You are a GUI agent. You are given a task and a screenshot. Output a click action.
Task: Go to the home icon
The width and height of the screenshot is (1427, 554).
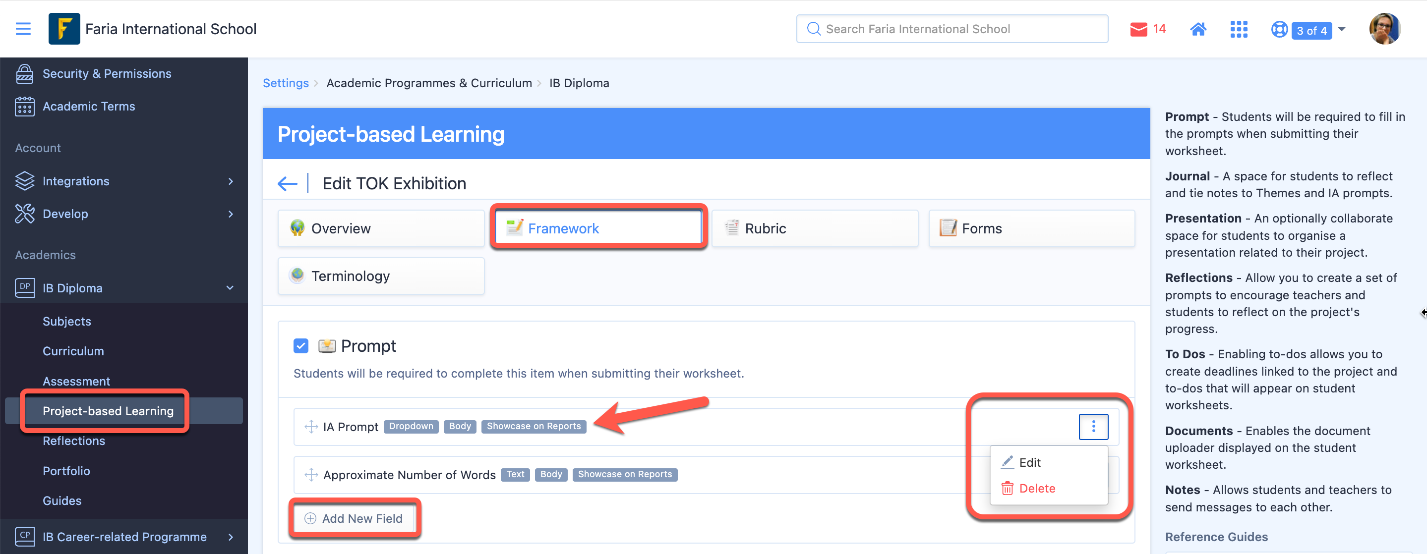[1198, 29]
